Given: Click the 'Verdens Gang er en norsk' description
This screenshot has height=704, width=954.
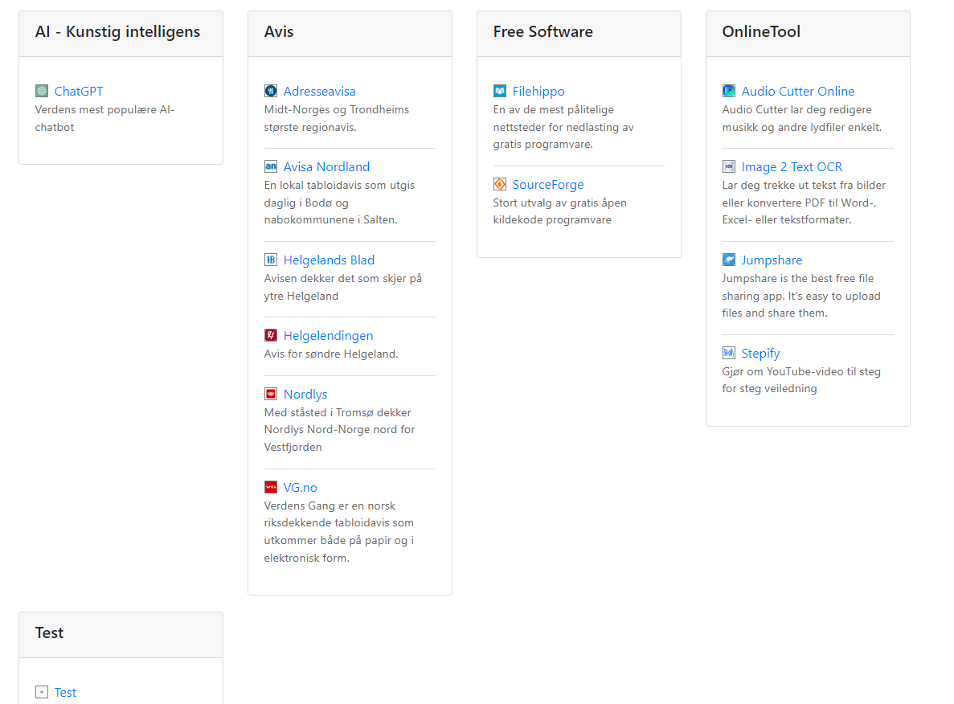Looking at the screenshot, I should tap(339, 531).
